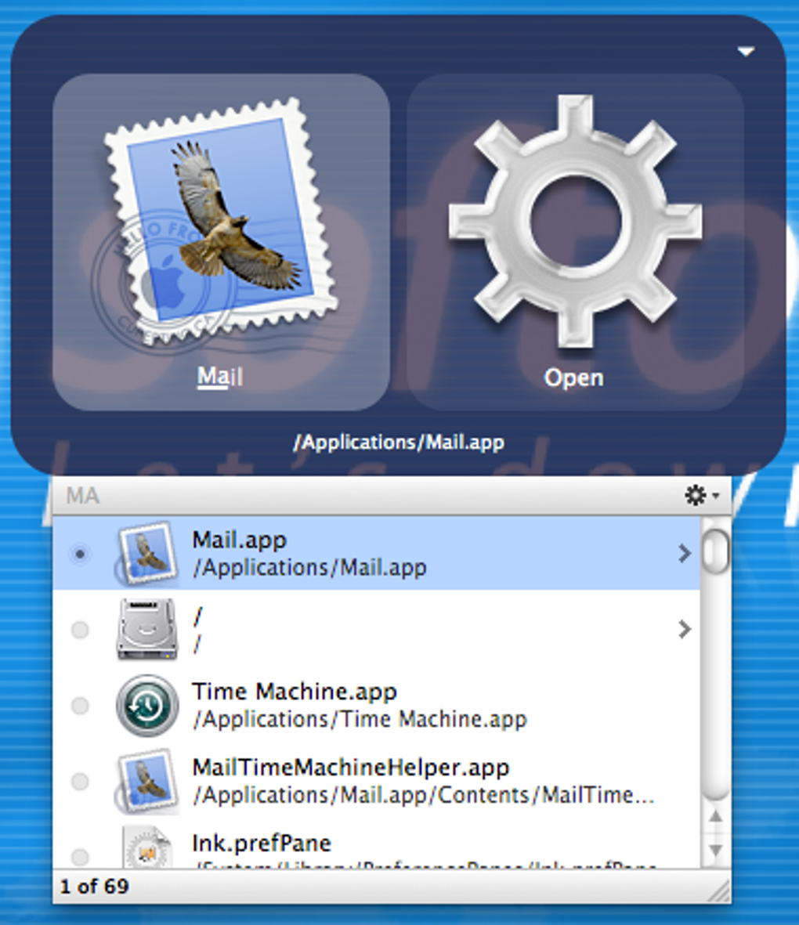Click the Ink.prefPane icon
799x925 pixels.
[146, 847]
